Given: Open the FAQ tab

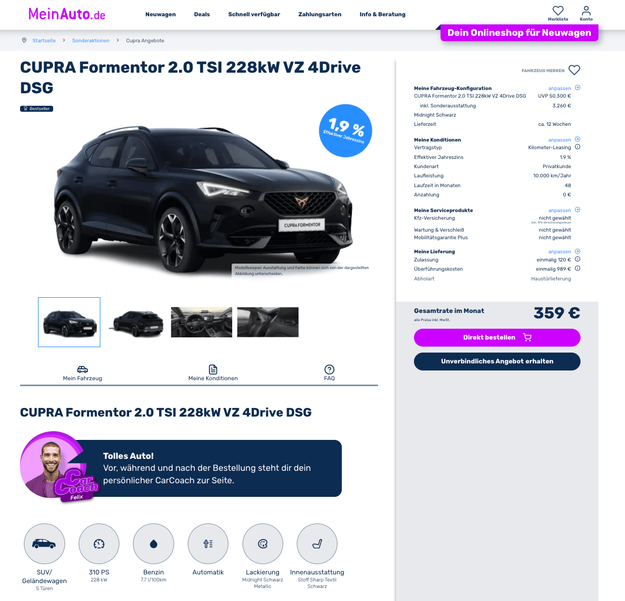Looking at the screenshot, I should tap(329, 373).
